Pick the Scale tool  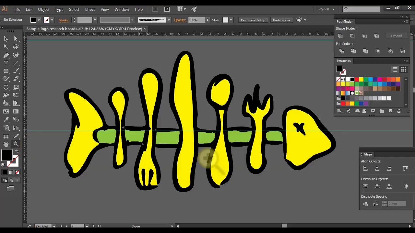coord(16,87)
